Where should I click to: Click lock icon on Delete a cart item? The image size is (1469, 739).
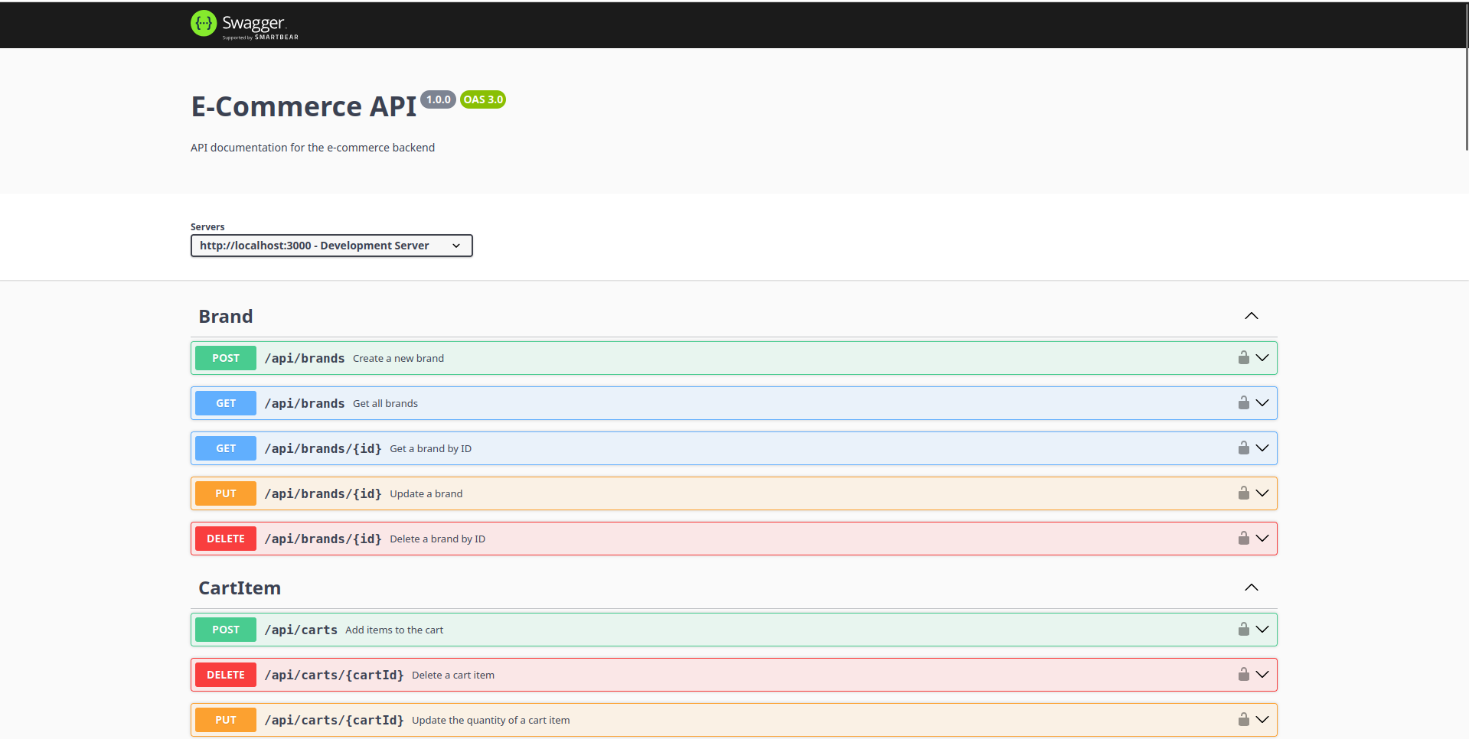[1243, 674]
